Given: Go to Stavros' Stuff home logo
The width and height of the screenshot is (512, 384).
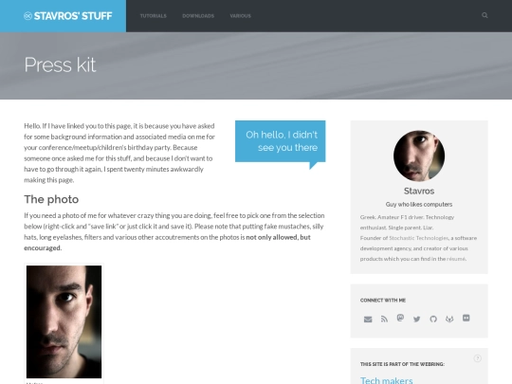Looking at the screenshot, I should point(68,16).
